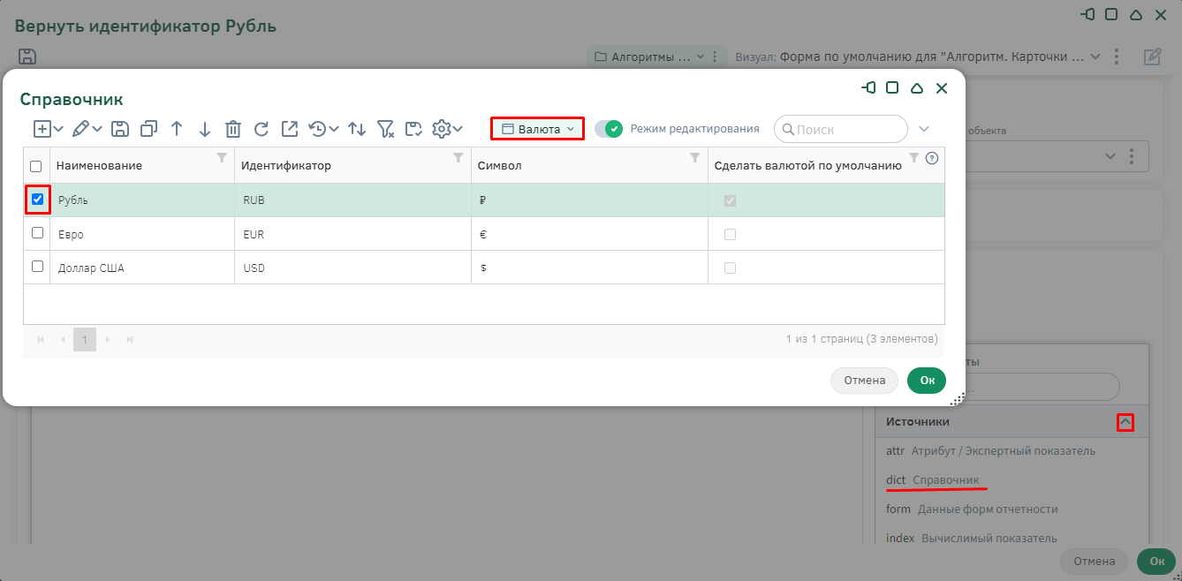Open filter for Сделать валютой по умолчанию column

click(914, 158)
